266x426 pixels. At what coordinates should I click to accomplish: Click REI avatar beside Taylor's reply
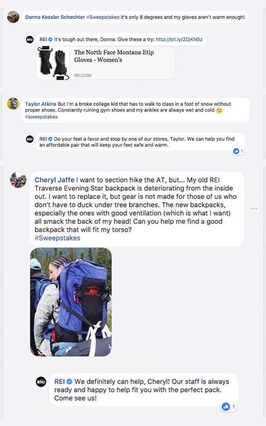[30, 139]
